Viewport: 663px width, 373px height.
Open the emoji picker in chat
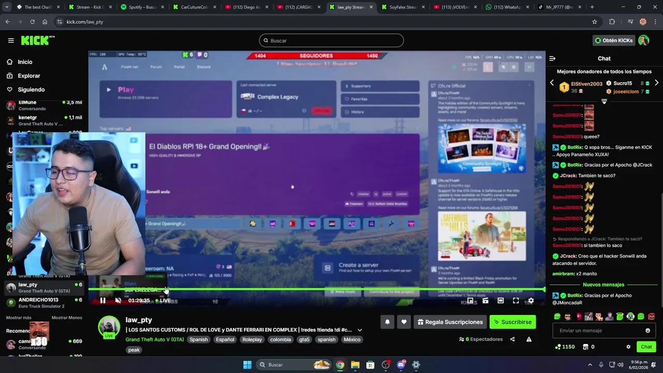click(x=647, y=331)
